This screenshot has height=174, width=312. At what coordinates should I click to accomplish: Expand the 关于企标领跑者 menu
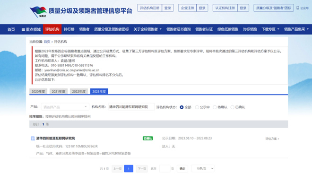(147, 29)
